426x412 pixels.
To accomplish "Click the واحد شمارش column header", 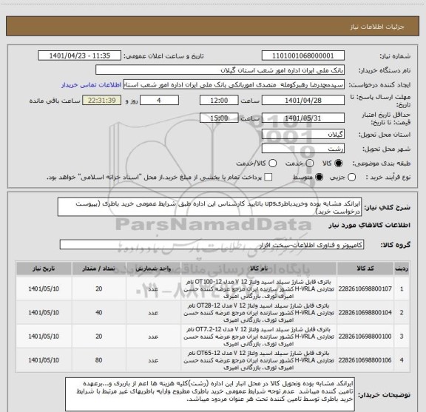I will (x=153, y=269).
